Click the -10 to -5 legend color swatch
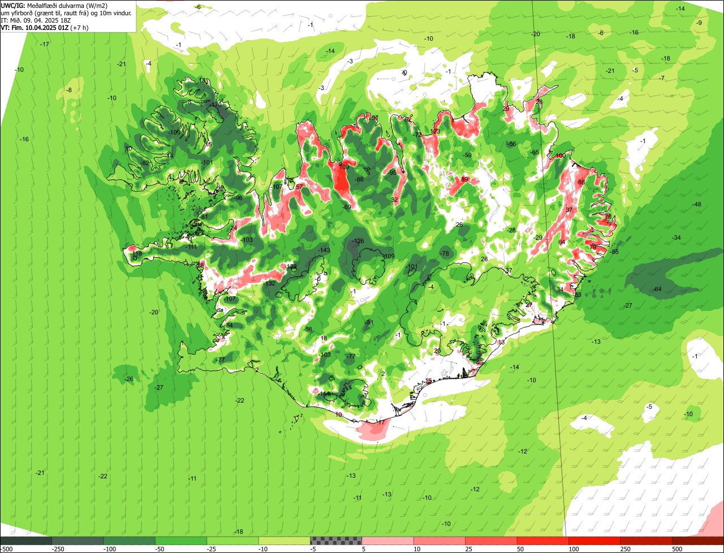The image size is (724, 553). (285, 541)
